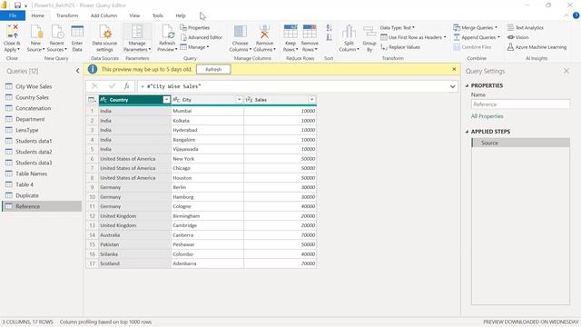Click save icon in title bar

pyautogui.click(x=17, y=5)
